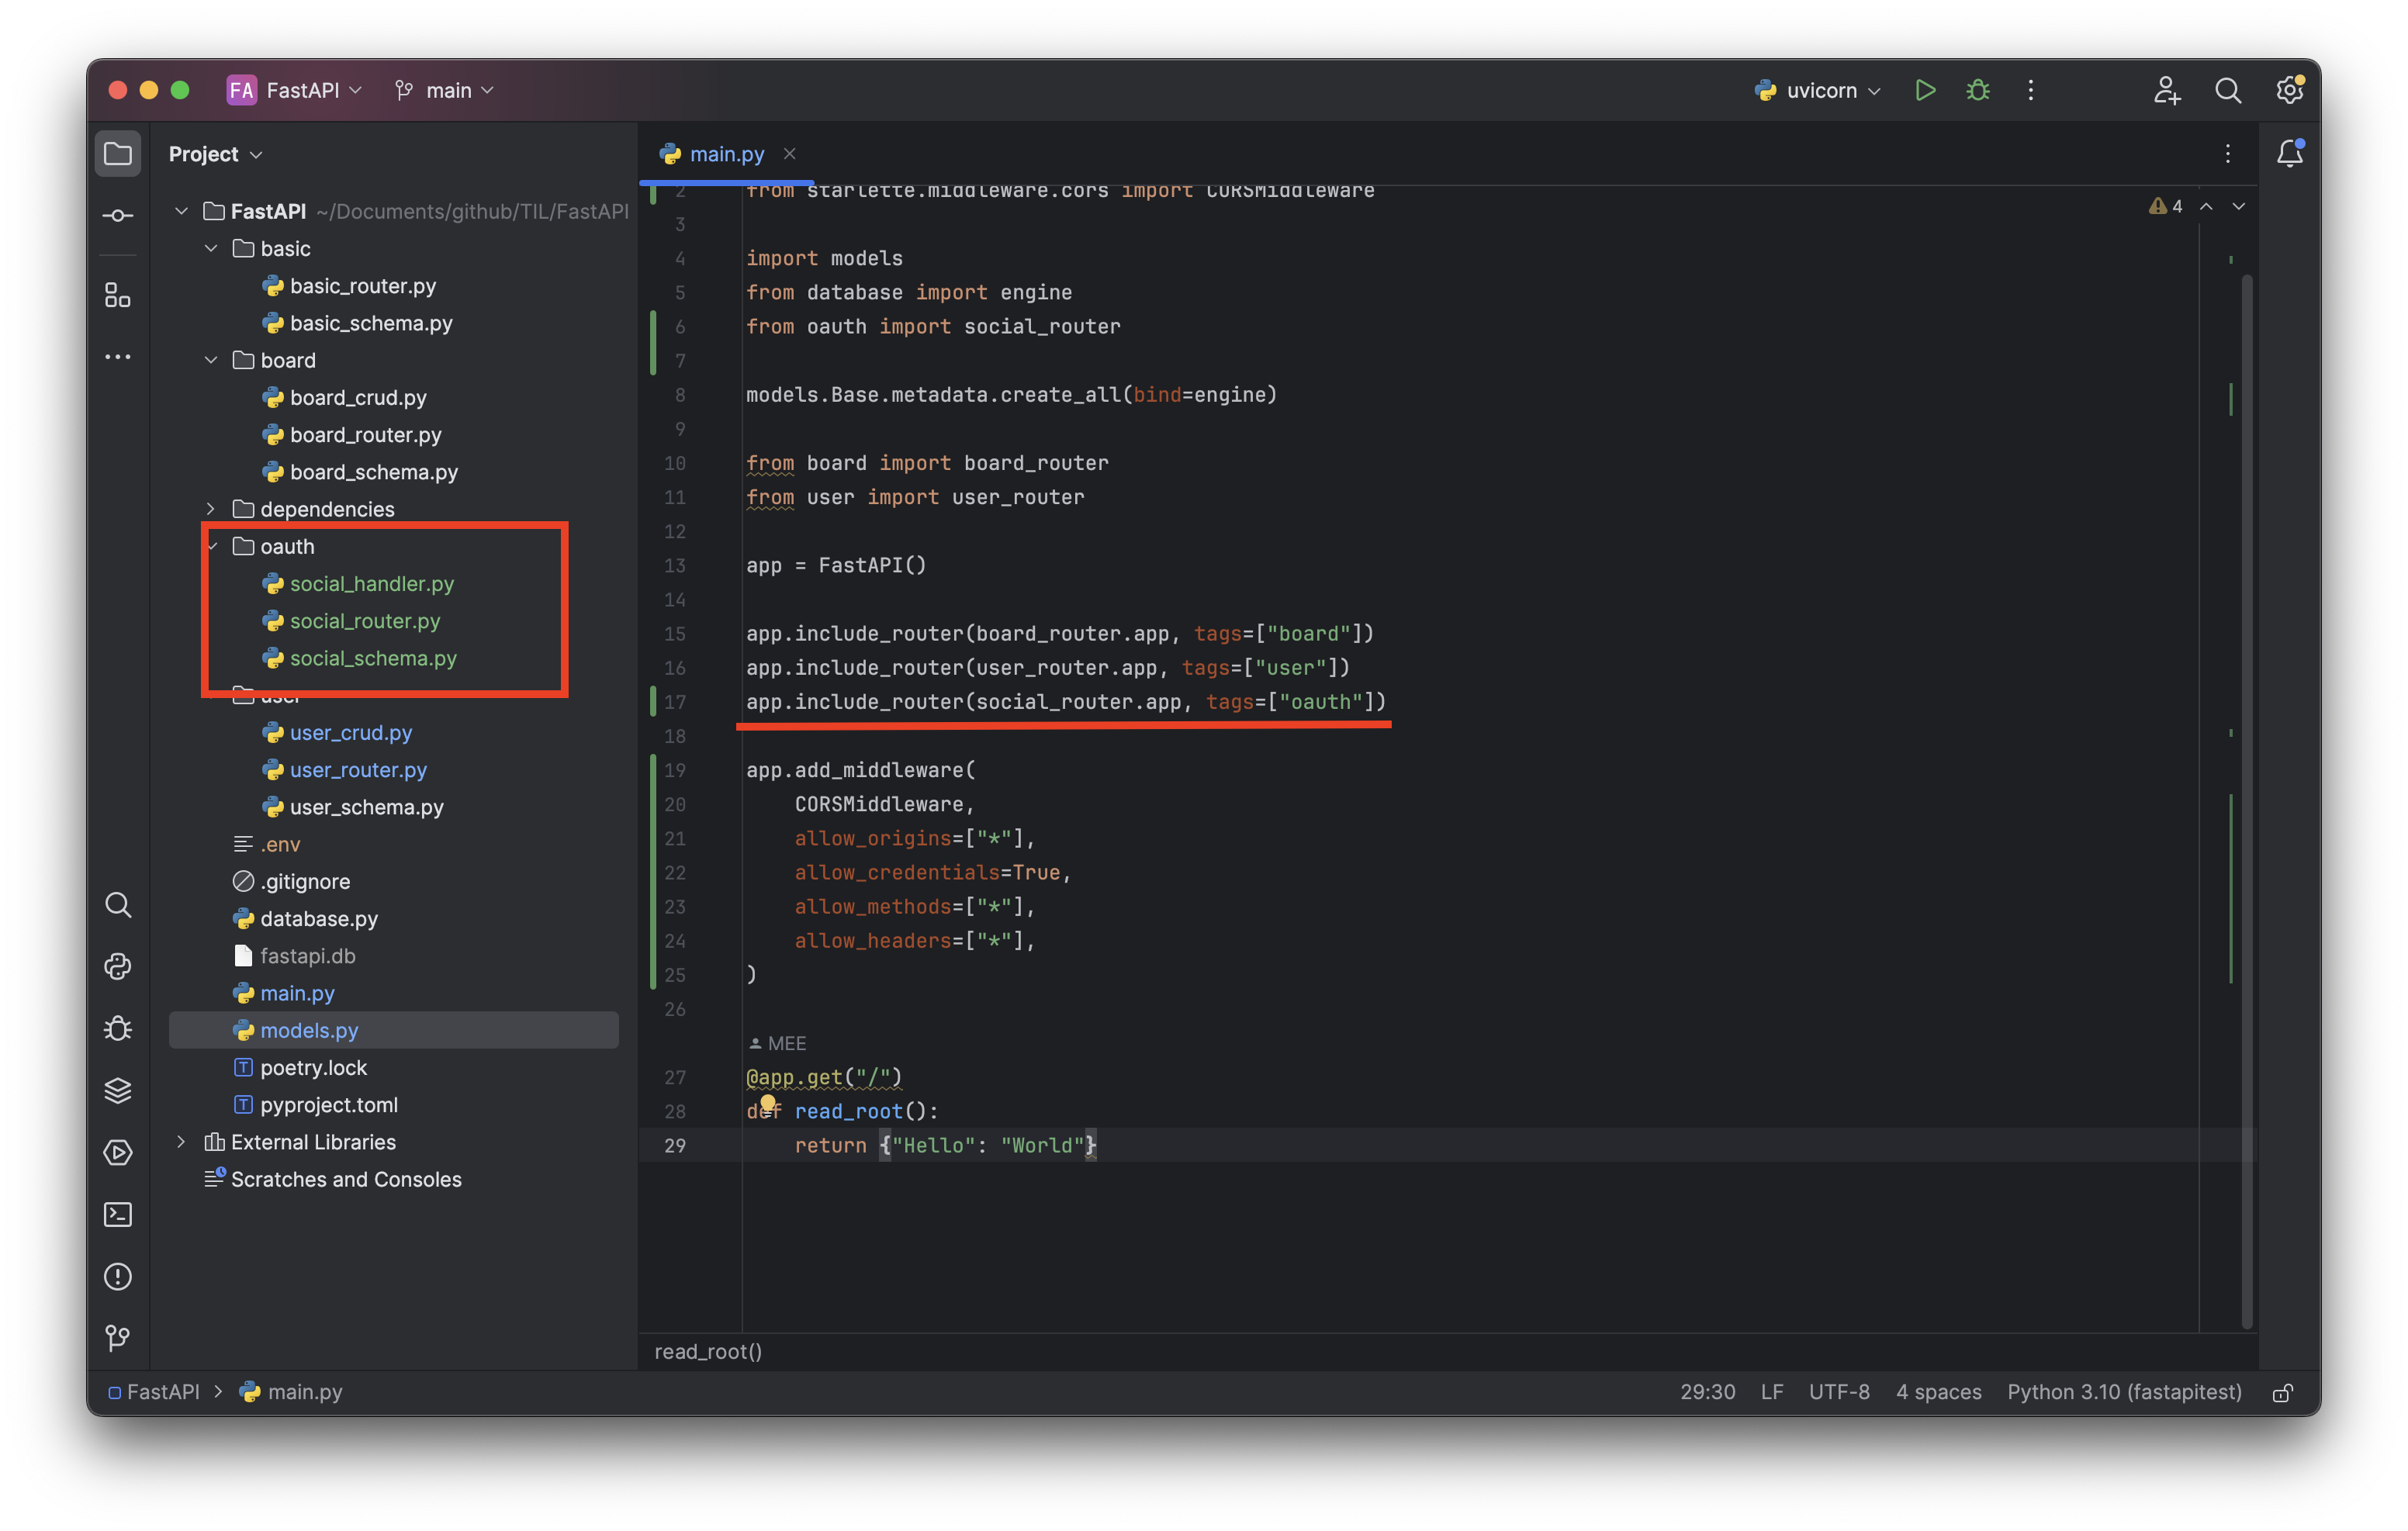Toggle read-only lock in status bar
This screenshot has height=1531, width=2408.
[x=2282, y=1392]
